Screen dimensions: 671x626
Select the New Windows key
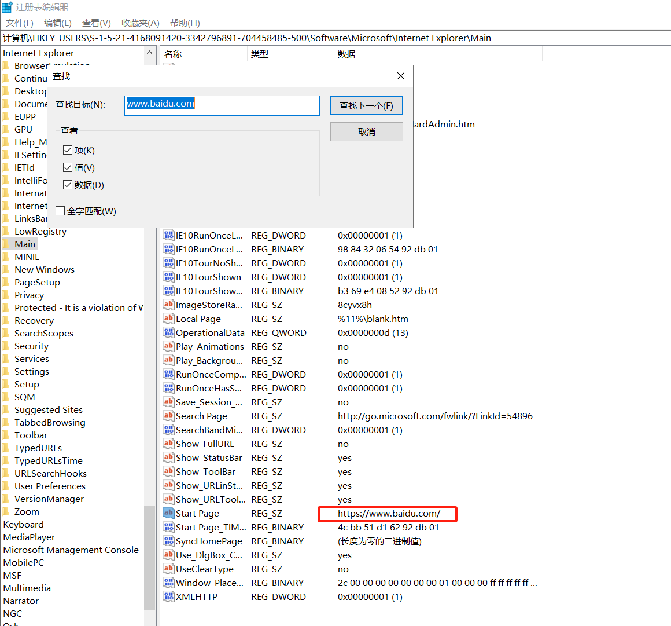[x=45, y=269]
